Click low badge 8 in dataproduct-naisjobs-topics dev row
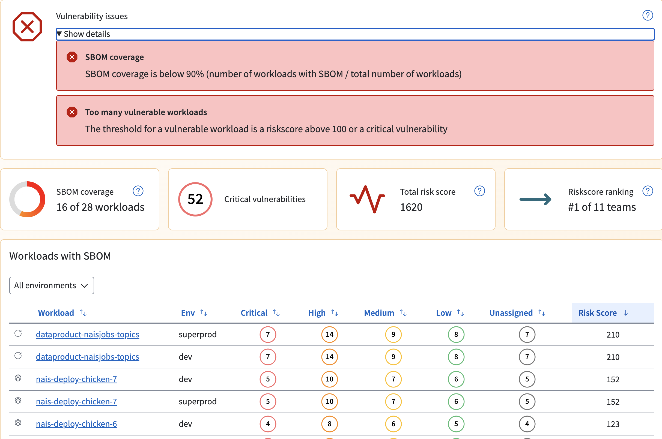The height and width of the screenshot is (439, 662). [456, 357]
